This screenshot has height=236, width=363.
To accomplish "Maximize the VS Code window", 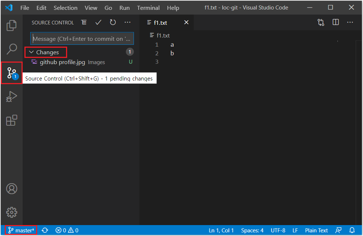I will (331, 7).
